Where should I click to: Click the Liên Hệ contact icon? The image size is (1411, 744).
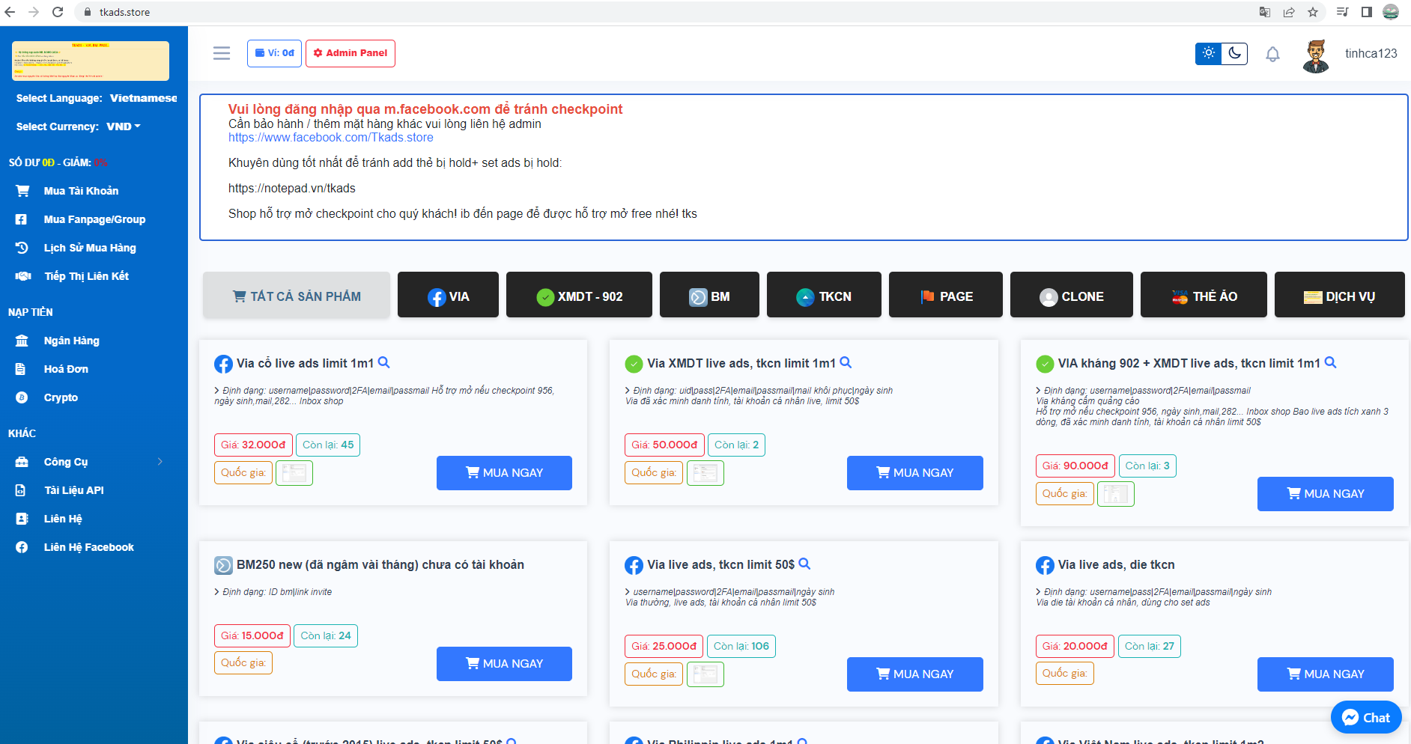[x=22, y=519]
